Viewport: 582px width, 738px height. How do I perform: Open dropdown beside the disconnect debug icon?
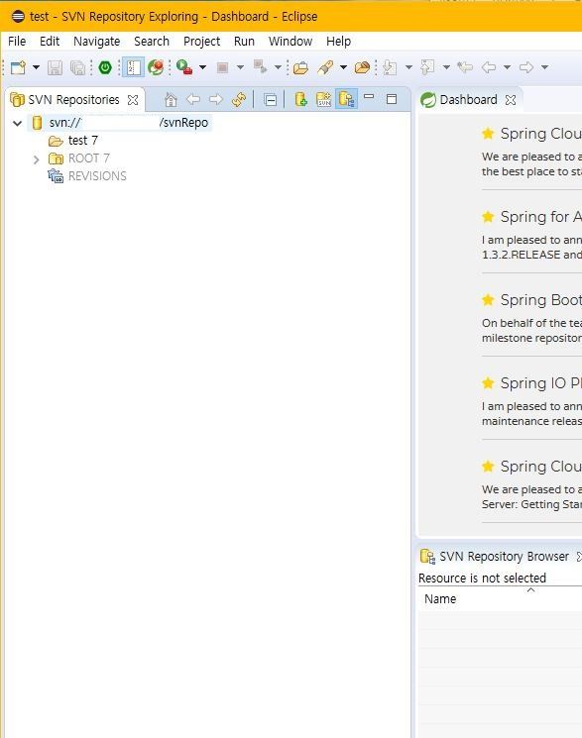point(278,67)
